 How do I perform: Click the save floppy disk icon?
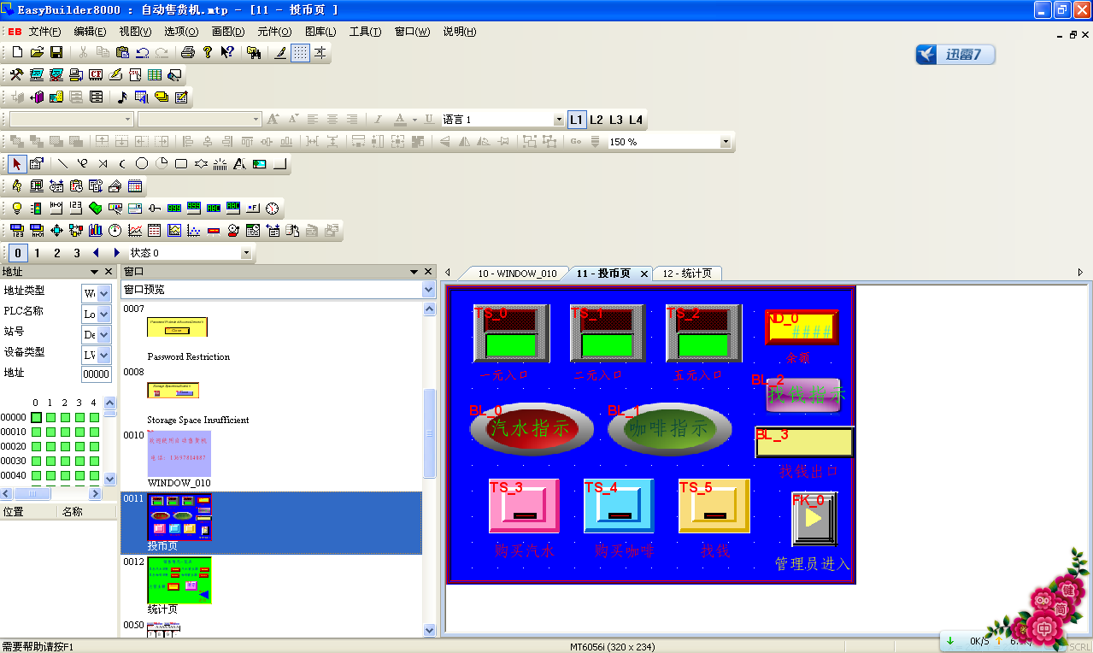[56, 52]
